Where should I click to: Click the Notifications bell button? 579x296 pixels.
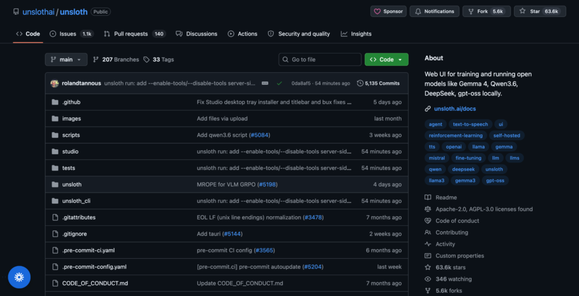coord(434,11)
